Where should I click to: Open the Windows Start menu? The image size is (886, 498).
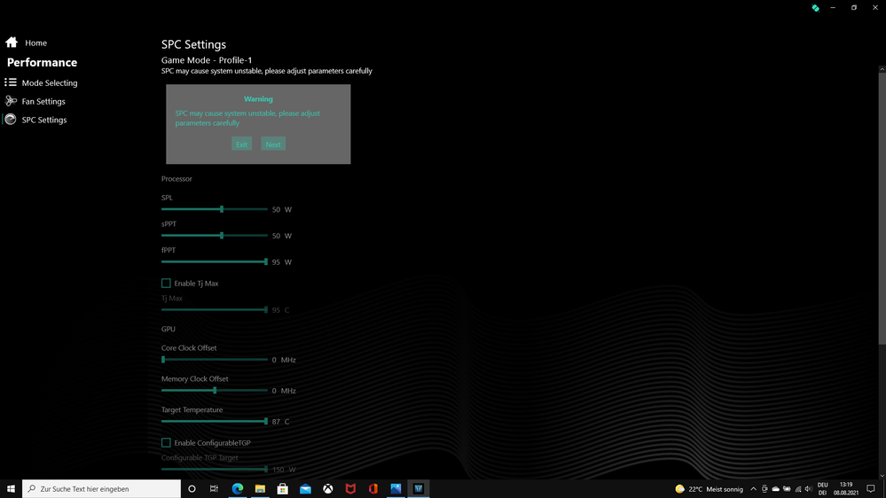[x=11, y=489]
